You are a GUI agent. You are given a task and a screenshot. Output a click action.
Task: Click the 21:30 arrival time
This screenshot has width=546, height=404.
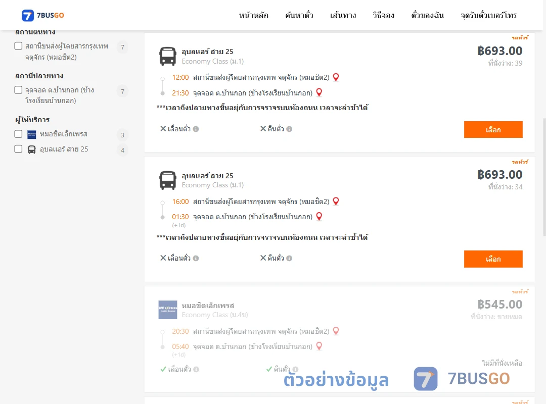click(180, 93)
